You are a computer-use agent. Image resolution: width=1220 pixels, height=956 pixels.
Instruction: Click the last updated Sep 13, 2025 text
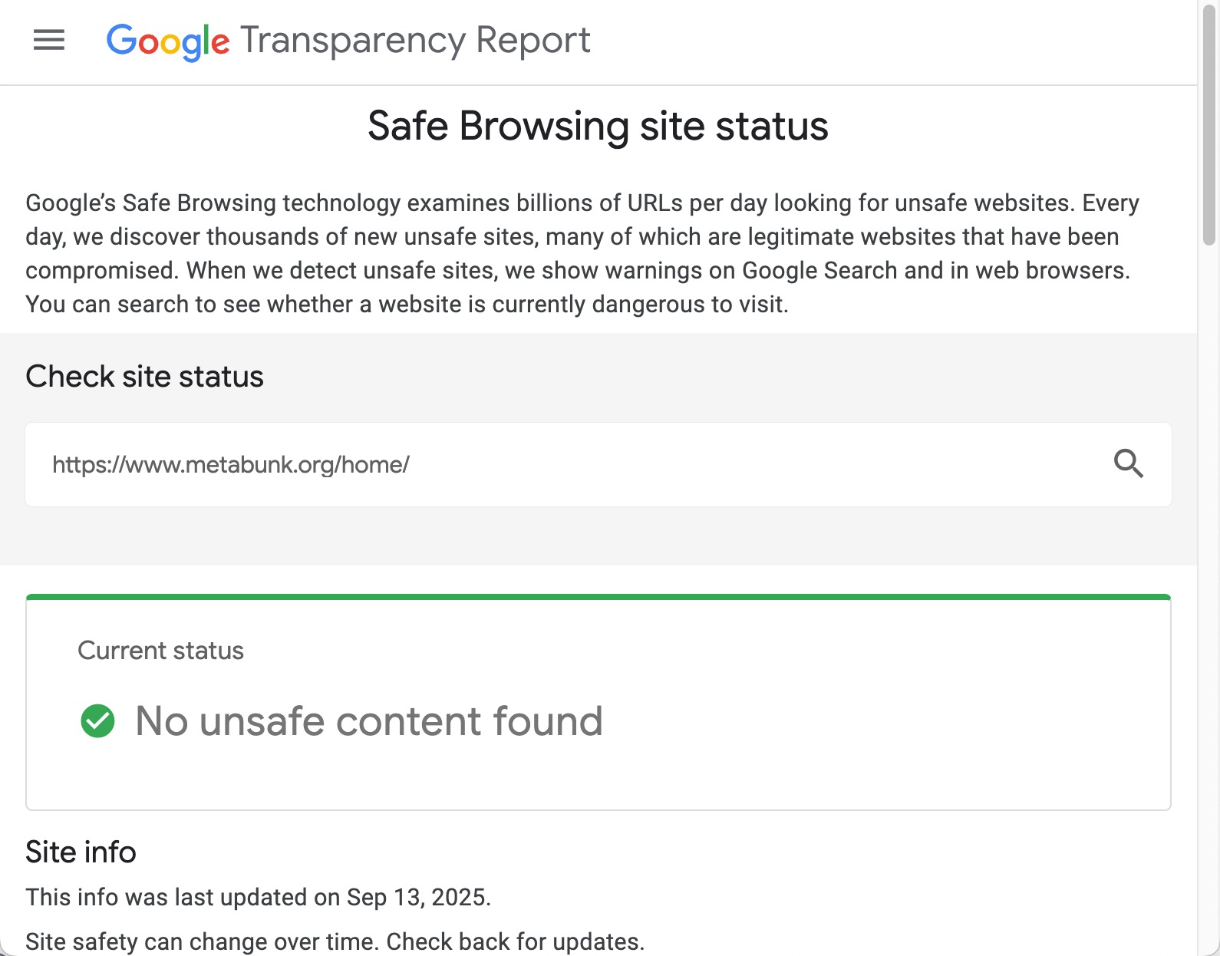click(x=258, y=897)
